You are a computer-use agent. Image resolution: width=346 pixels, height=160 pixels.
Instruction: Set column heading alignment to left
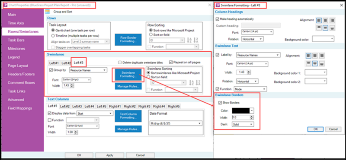319,20
